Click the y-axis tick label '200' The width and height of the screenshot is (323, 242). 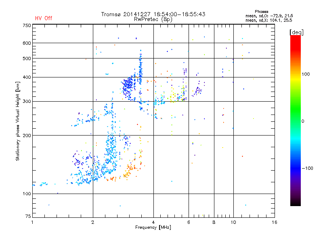(x=27, y=136)
